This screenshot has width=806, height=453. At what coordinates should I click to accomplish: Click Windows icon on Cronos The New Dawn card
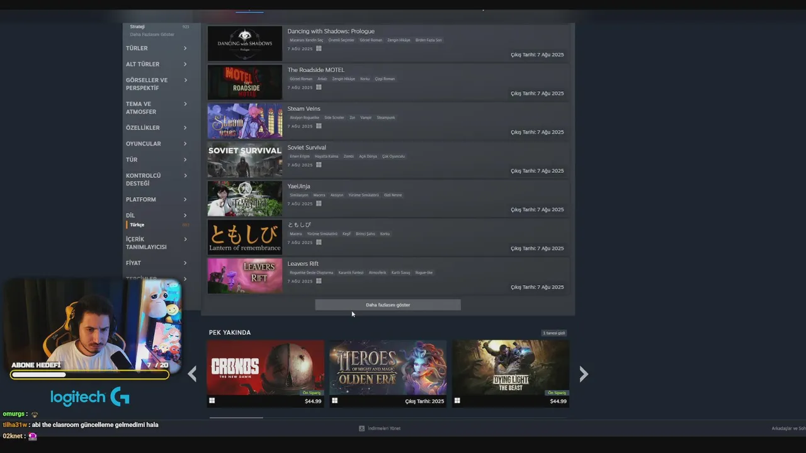(212, 400)
